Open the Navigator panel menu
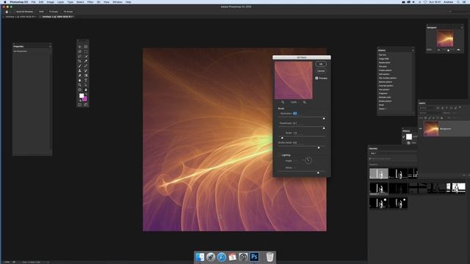 (462, 28)
